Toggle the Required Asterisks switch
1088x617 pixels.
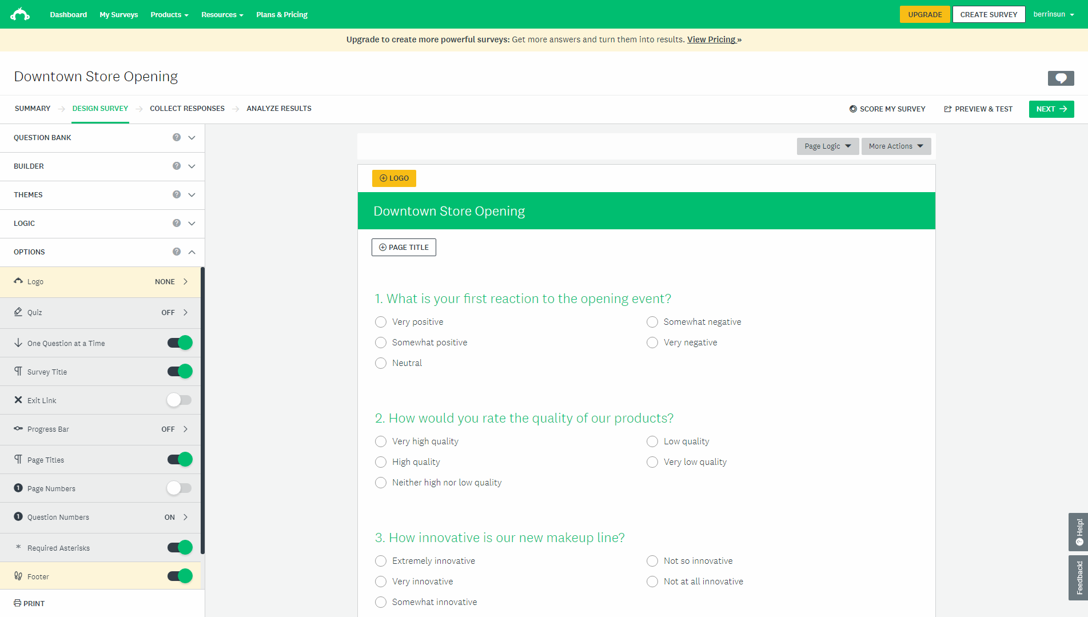pyautogui.click(x=180, y=547)
